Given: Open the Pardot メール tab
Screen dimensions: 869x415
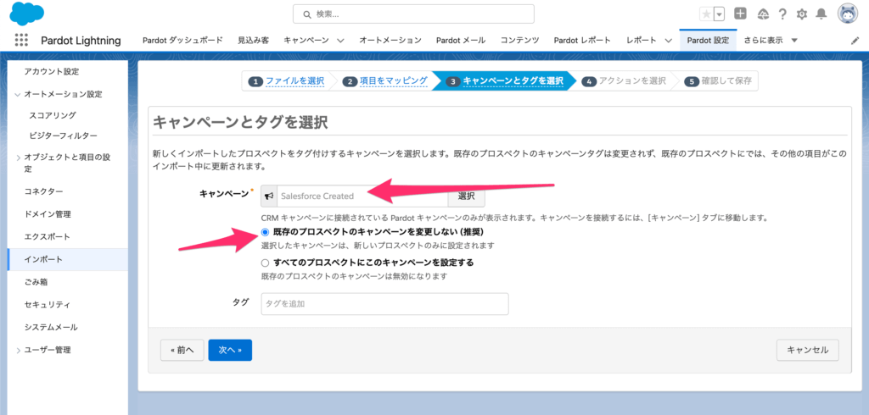Looking at the screenshot, I should click(x=461, y=40).
